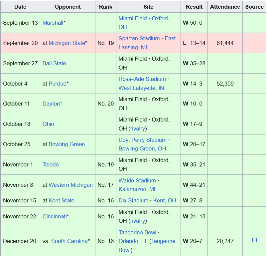This screenshot has height=256, width=267.
Task: Click the Toledo opponent link
Action: click(51, 164)
